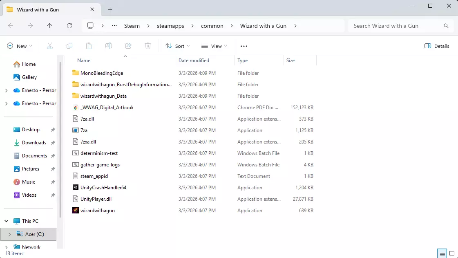Open the Sort dropdown menu

pos(178,46)
